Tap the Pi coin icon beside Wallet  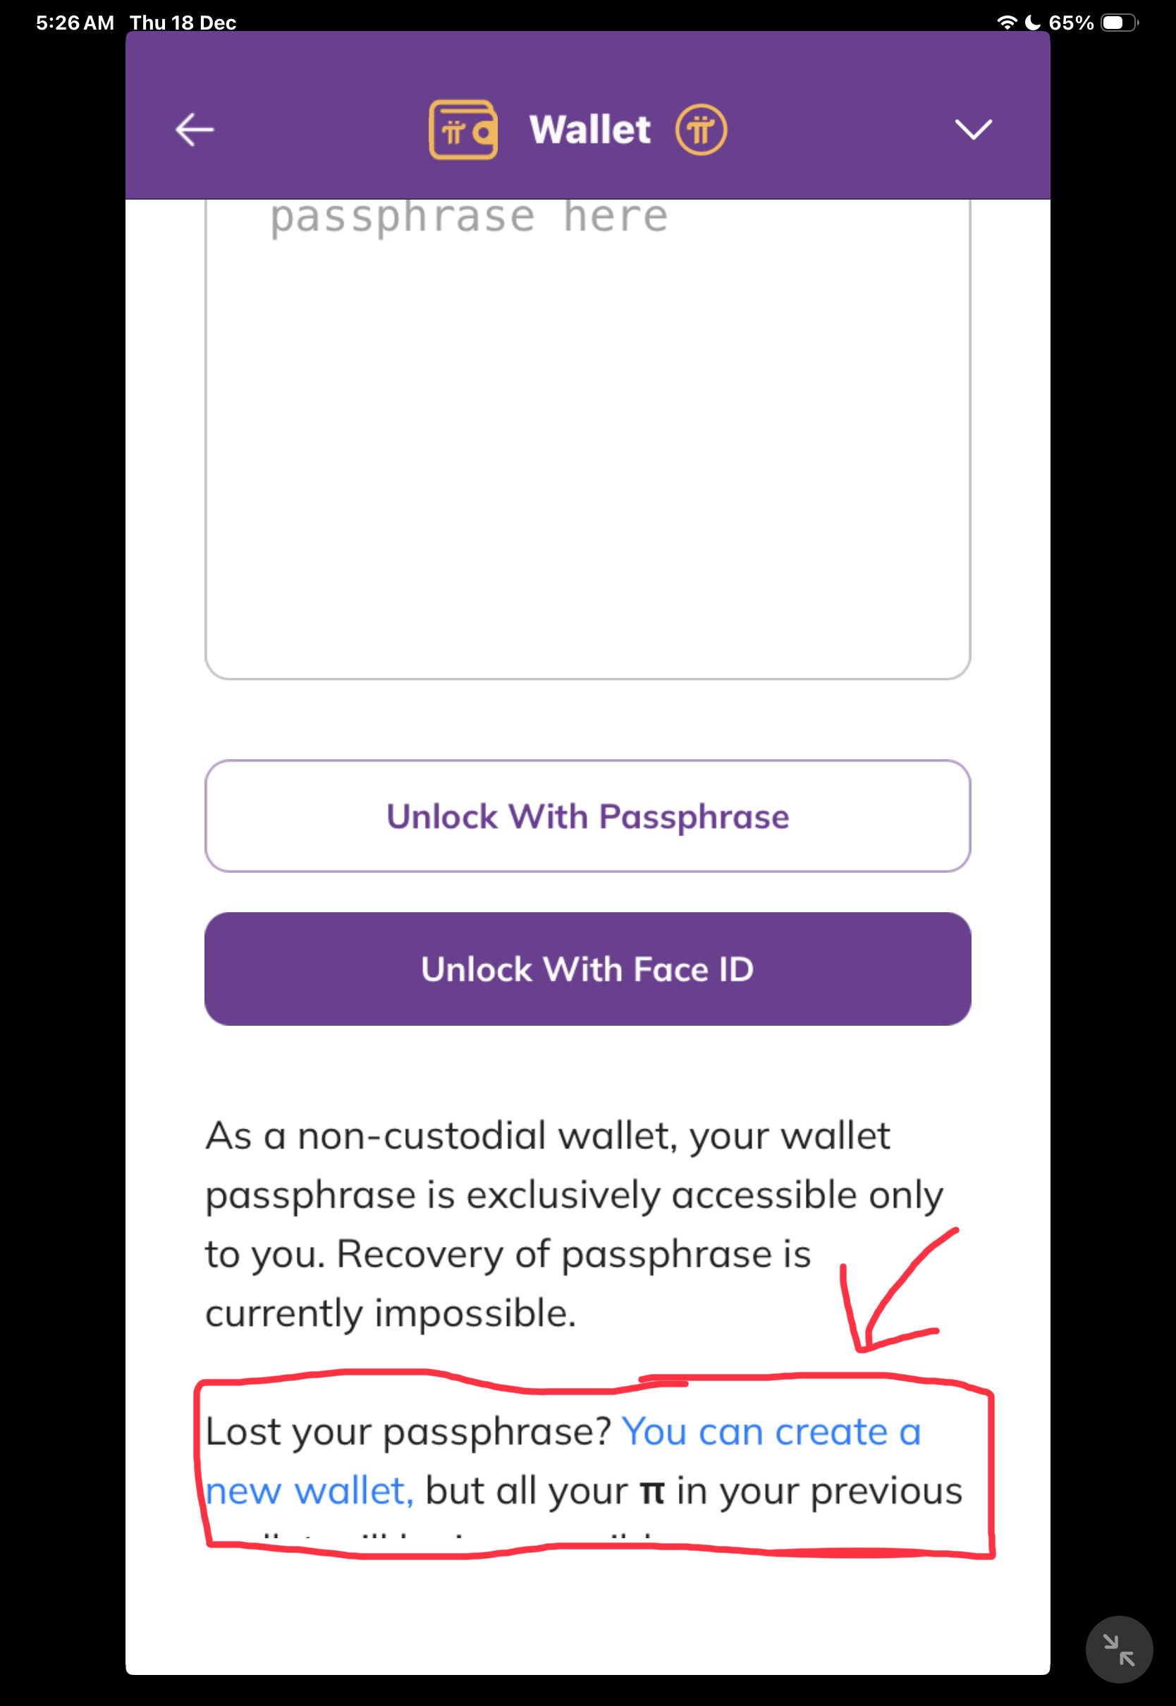point(701,130)
